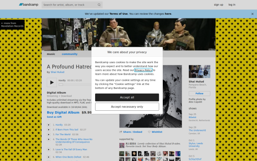Open the supporter review avatar
The height and width of the screenshot is (161, 257).
122,146
